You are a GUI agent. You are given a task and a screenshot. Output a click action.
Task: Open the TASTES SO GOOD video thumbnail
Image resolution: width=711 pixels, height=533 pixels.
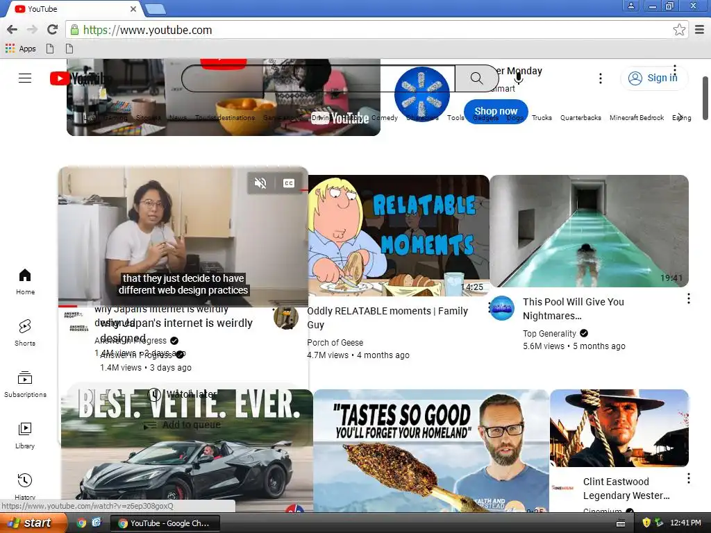tap(430, 451)
